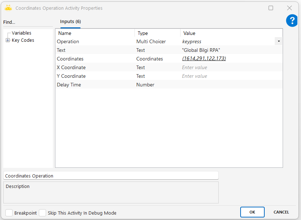
Task: Edit the Text value "Global Bilgi RPA"
Action: click(x=230, y=50)
